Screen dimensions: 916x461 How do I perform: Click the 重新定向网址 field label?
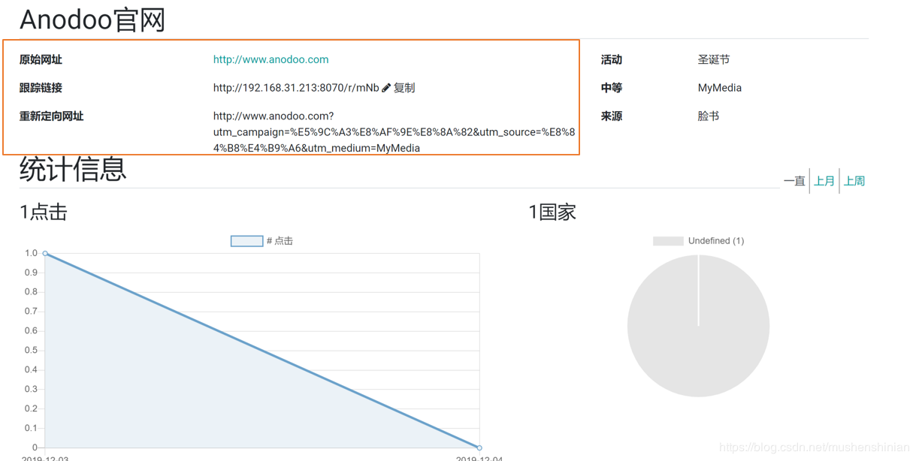click(x=51, y=116)
